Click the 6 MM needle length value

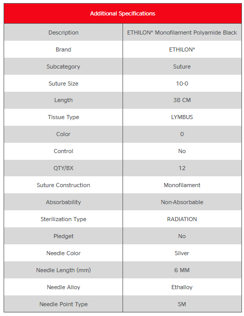pyautogui.click(x=182, y=270)
